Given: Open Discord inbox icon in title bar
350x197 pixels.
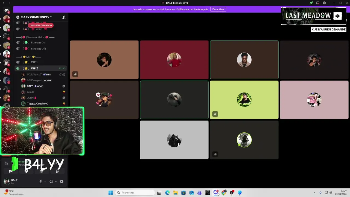Looking at the screenshot, I should pyautogui.click(x=318, y=3).
